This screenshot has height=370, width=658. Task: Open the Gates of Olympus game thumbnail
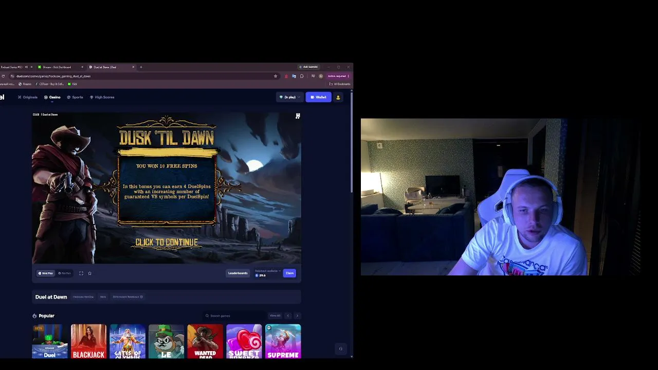click(127, 341)
